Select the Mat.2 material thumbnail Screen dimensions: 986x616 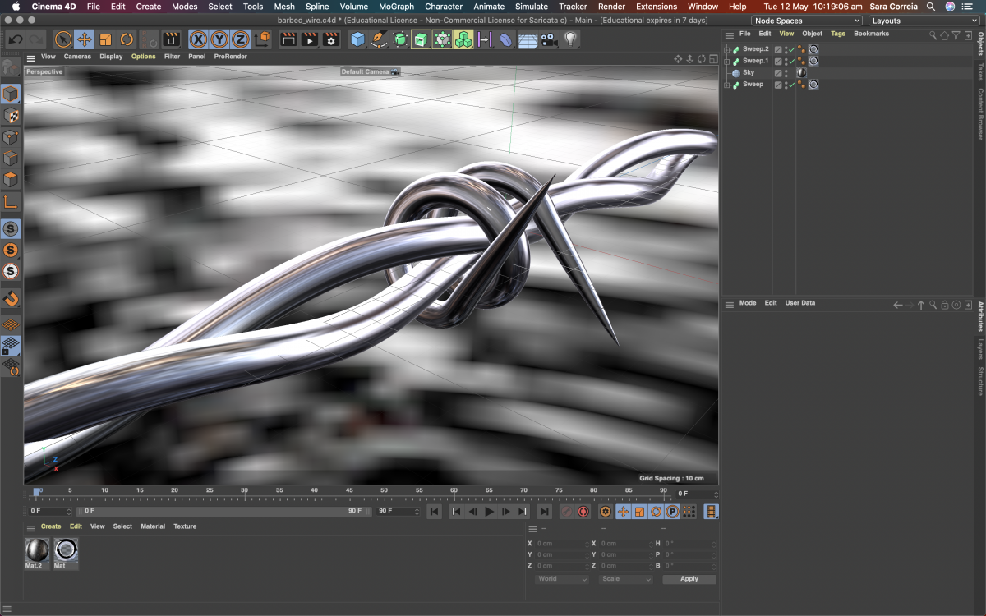click(37, 551)
